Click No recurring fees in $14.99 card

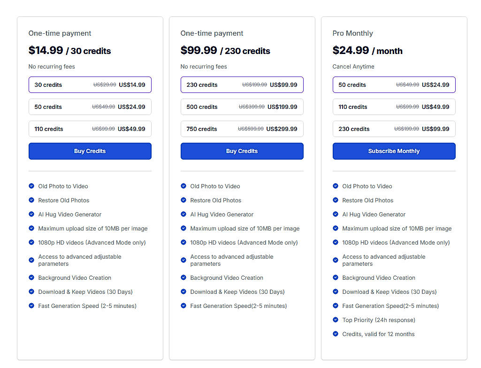tap(52, 67)
